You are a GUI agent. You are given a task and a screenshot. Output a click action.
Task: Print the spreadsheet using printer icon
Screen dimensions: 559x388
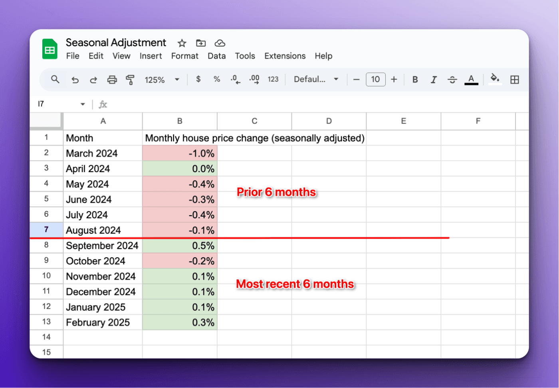point(112,80)
